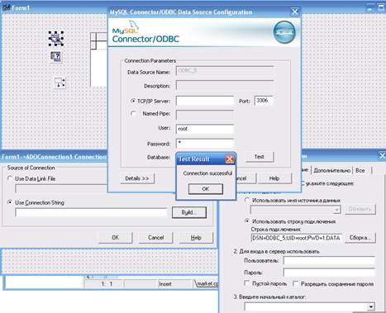Click the Data Source Name field

point(225,71)
